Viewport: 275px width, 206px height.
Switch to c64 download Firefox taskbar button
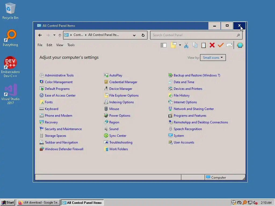click(x=39, y=203)
